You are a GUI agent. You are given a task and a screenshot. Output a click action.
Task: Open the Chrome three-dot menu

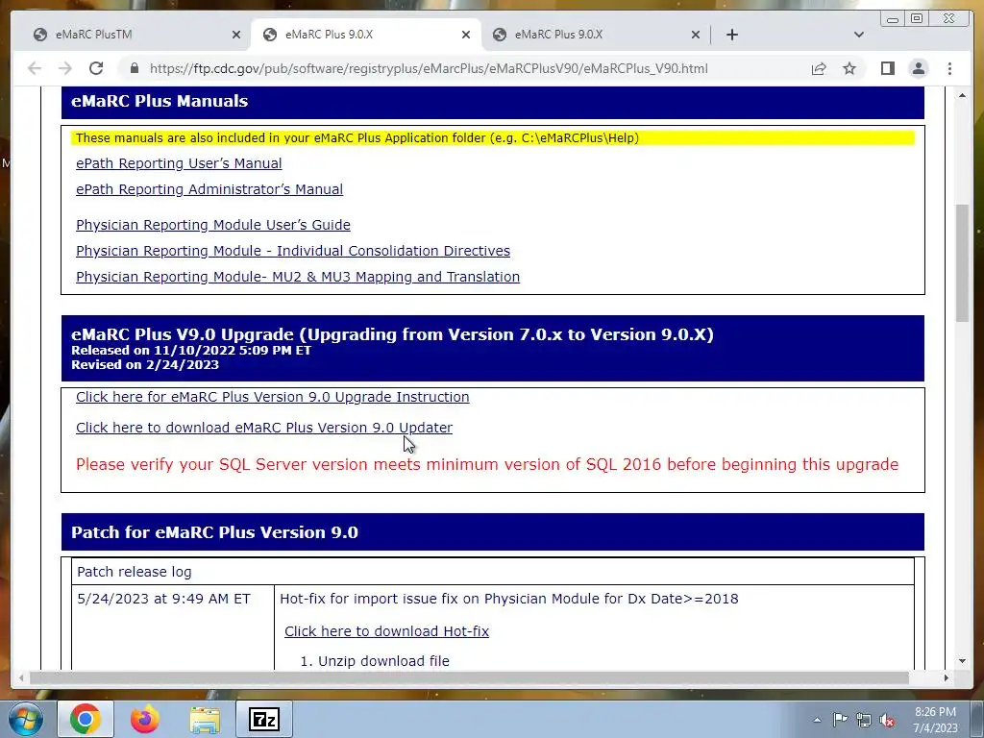click(949, 68)
